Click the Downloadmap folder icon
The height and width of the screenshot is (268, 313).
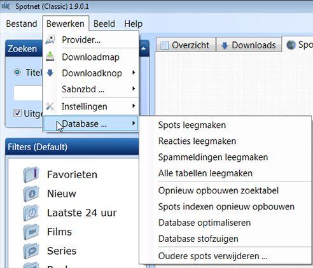pyautogui.click(x=50, y=57)
